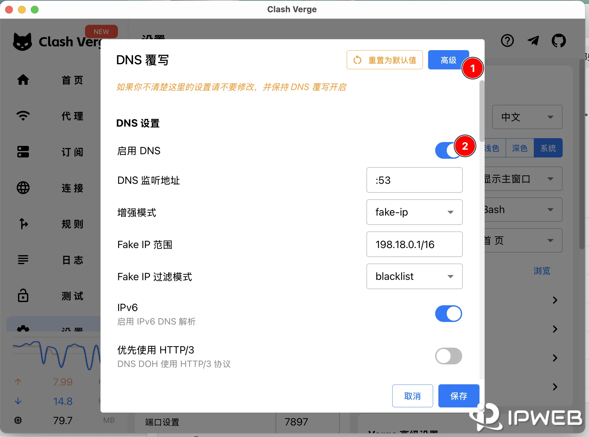Select the 系统 theme mode
This screenshot has width=589, height=437.
point(548,148)
